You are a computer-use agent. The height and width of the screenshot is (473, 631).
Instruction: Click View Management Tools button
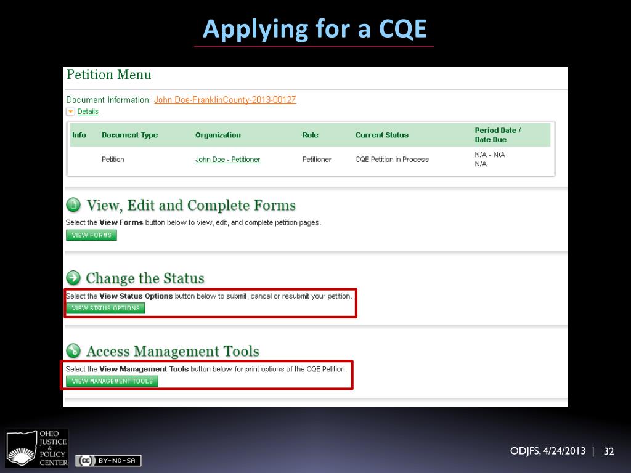click(112, 381)
